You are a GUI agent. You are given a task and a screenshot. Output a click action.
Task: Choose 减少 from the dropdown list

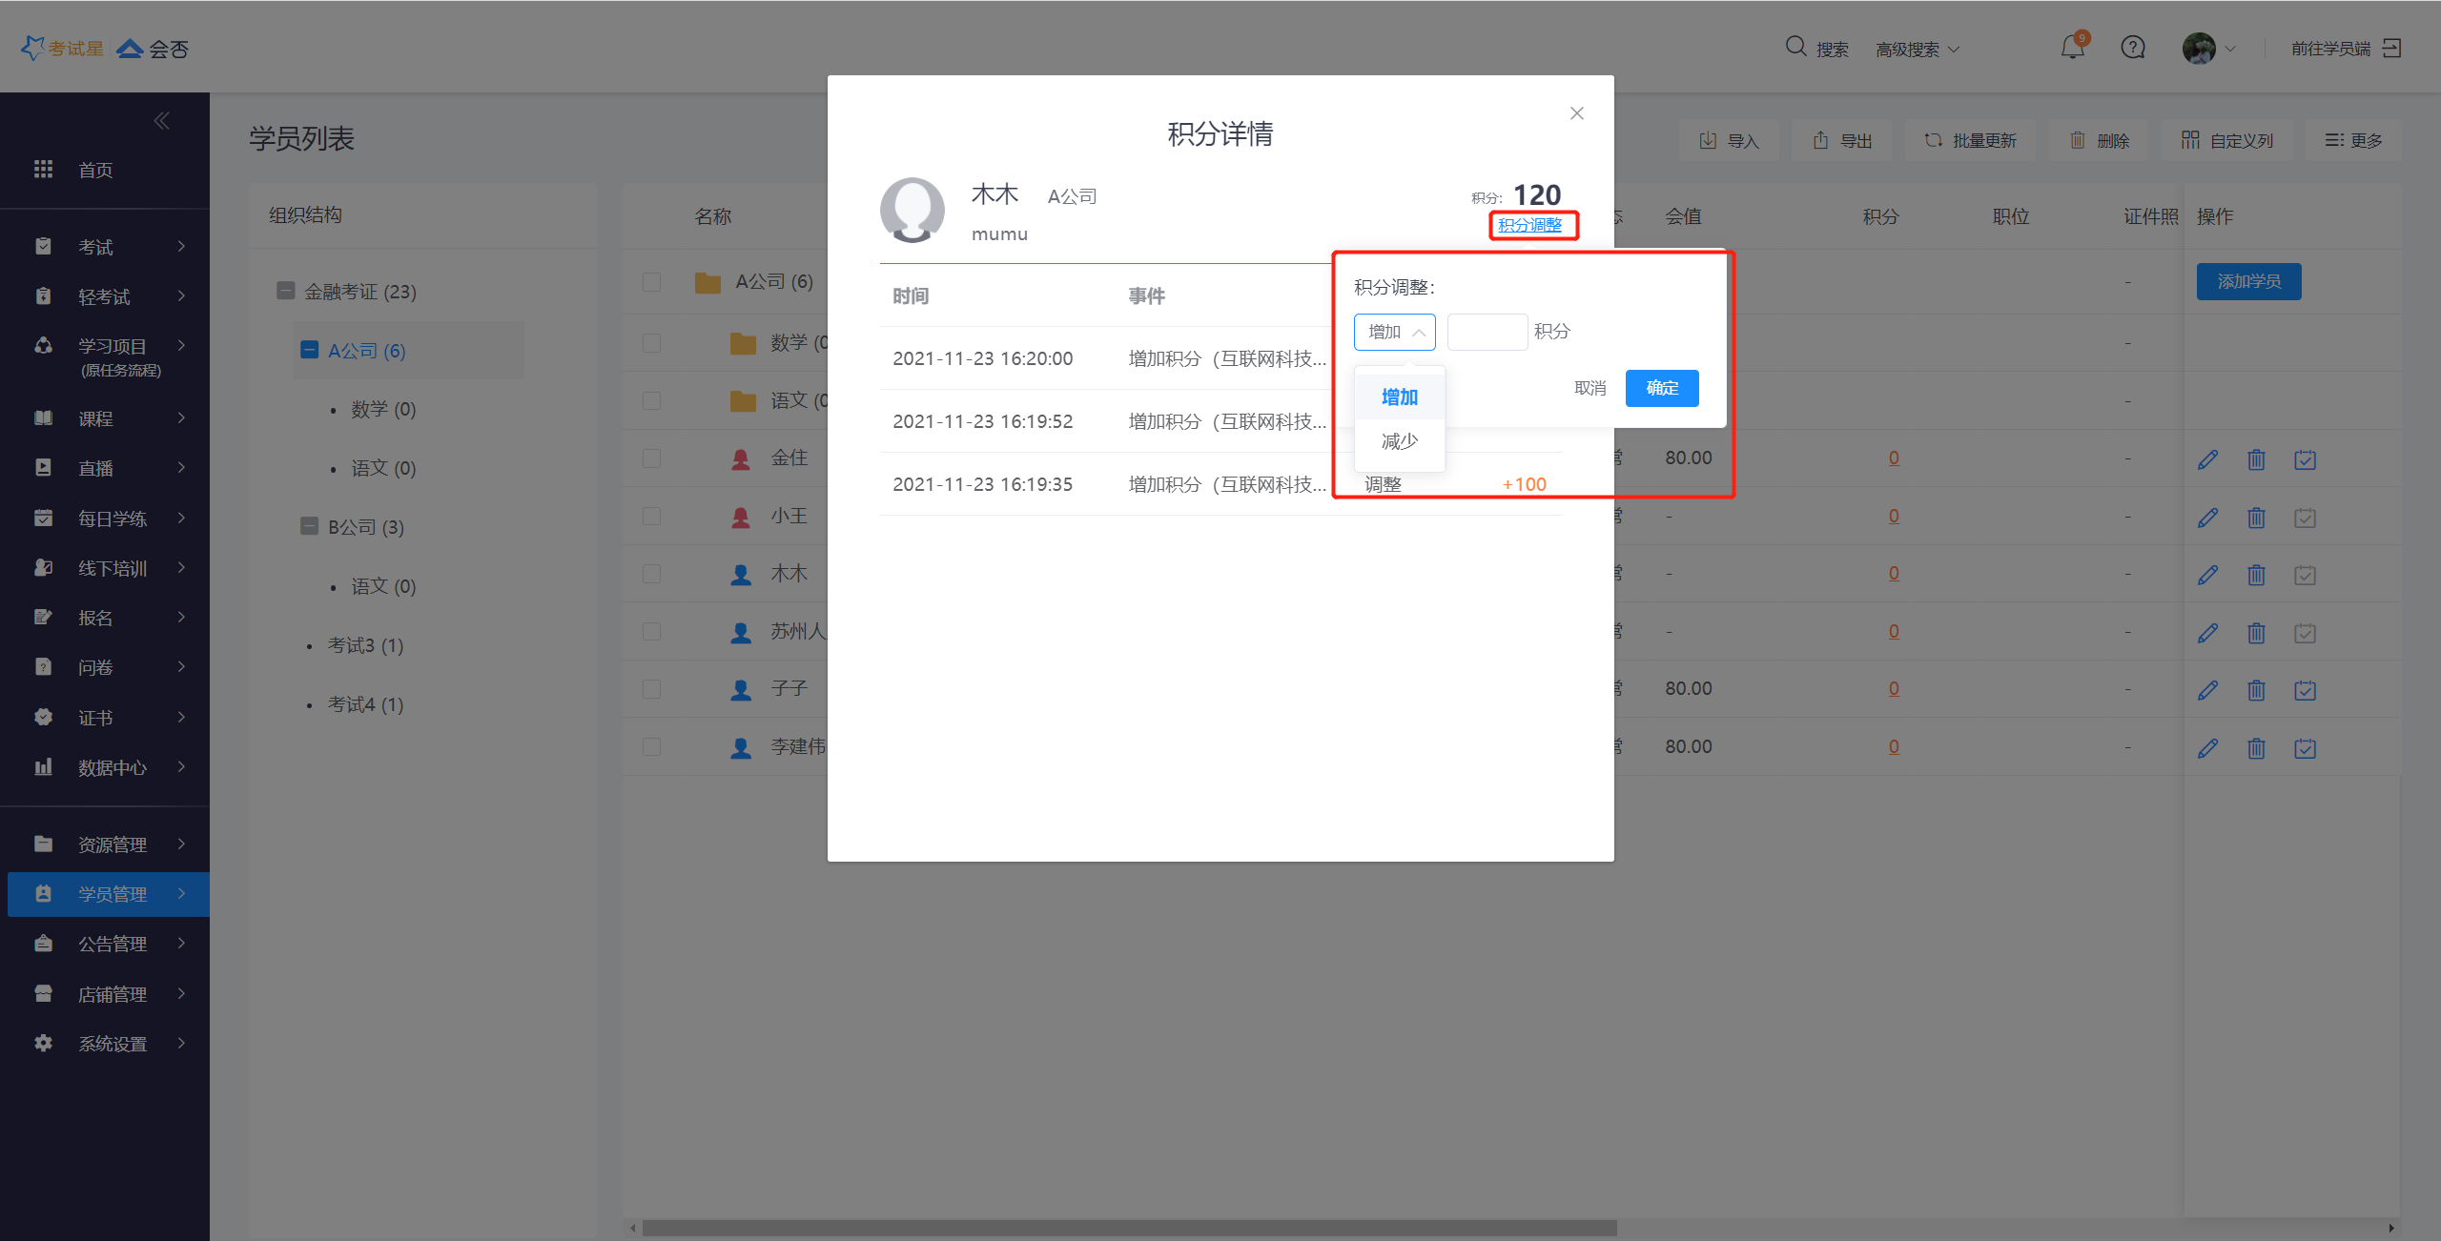[x=1399, y=441]
